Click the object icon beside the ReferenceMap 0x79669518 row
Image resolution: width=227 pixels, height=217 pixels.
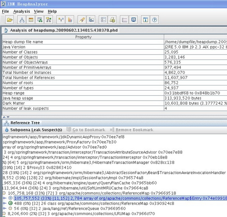(x=4, y=193)
